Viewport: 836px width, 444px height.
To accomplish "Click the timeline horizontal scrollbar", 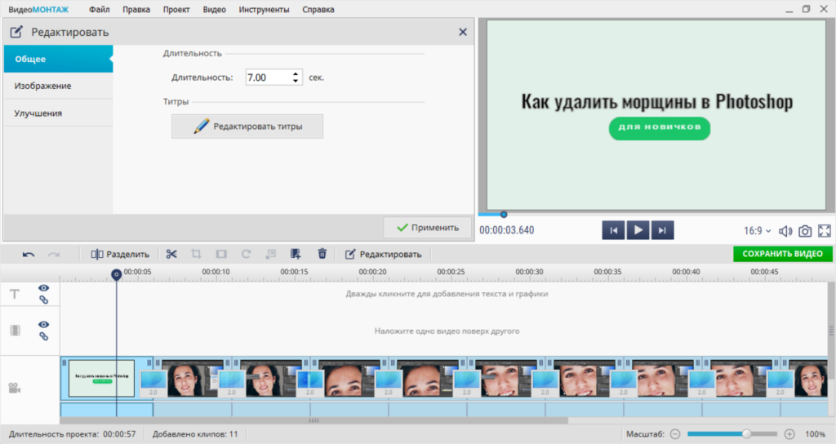I will click(313, 420).
